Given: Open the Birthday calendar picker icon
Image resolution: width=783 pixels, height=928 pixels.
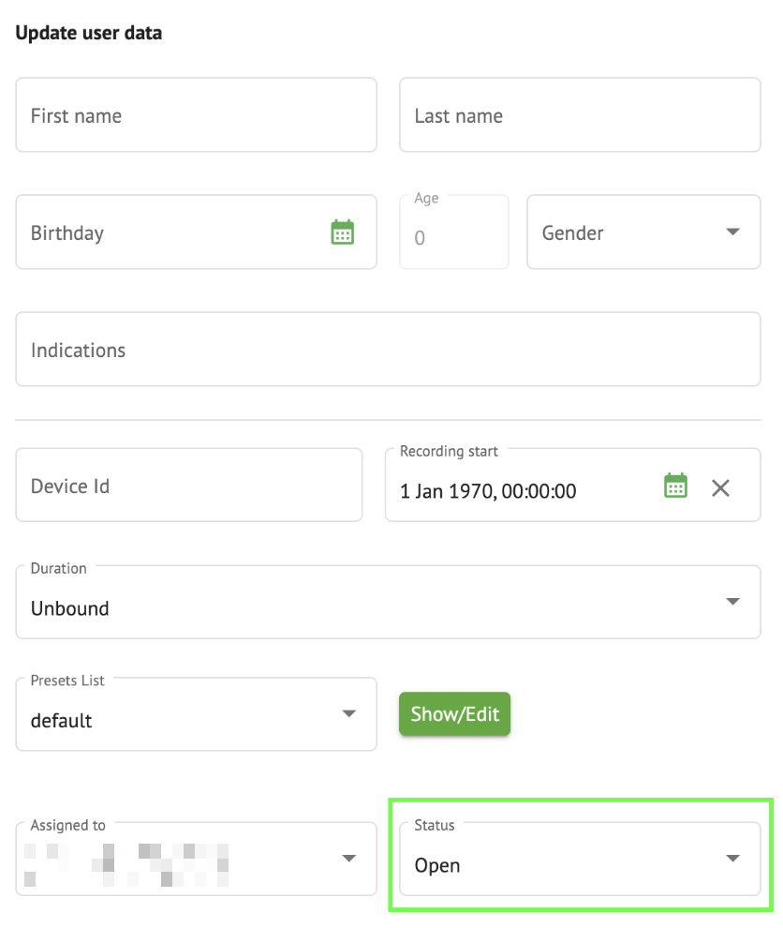Looking at the screenshot, I should click(343, 232).
